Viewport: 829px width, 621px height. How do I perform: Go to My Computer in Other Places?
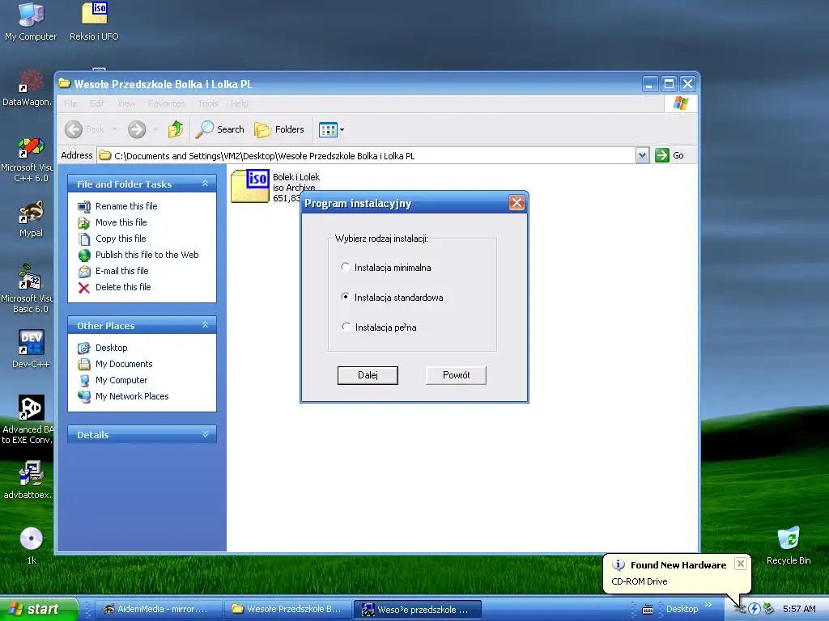pos(121,380)
